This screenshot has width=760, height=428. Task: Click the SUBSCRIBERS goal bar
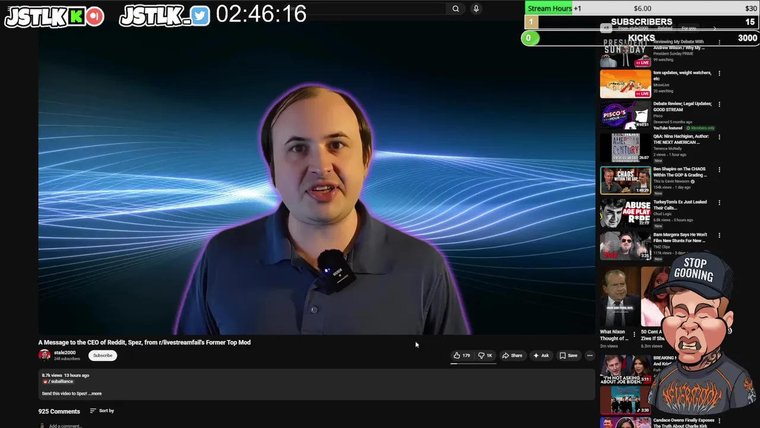click(x=642, y=22)
